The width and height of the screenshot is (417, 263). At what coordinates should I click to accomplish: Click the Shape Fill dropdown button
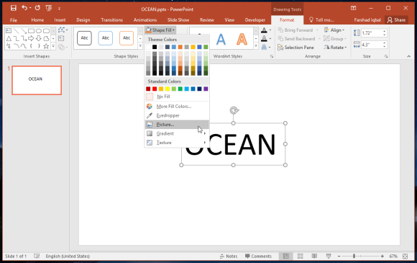coord(160,30)
